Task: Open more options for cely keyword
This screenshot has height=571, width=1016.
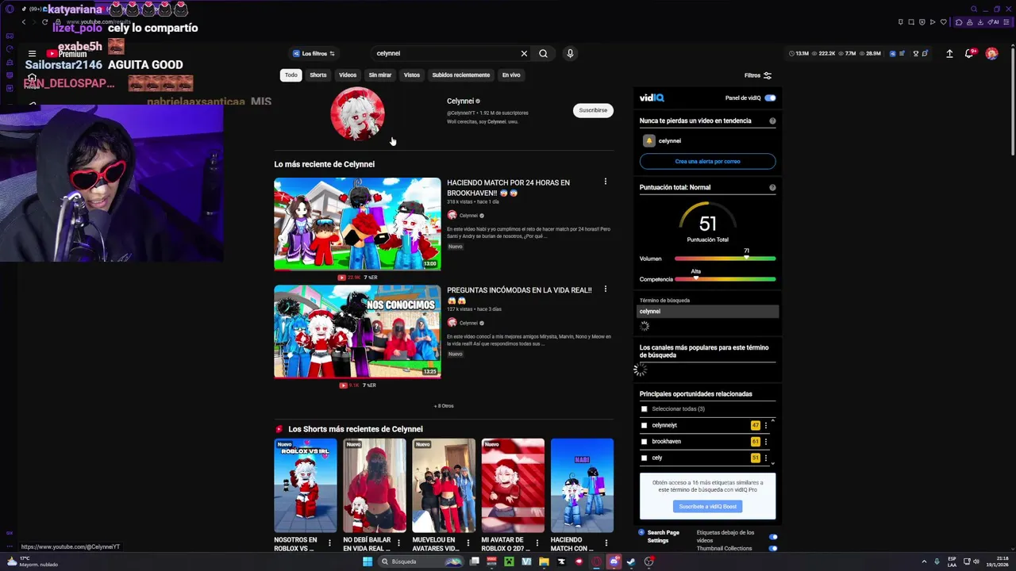Action: (766, 458)
